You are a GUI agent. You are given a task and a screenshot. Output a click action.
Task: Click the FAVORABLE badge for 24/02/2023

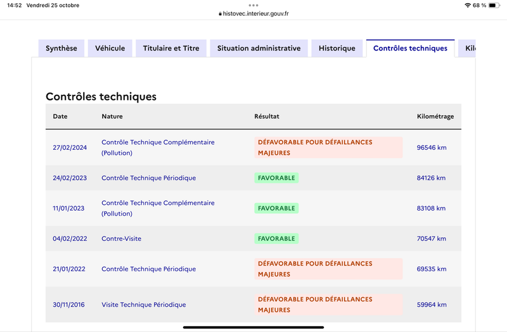pos(276,178)
